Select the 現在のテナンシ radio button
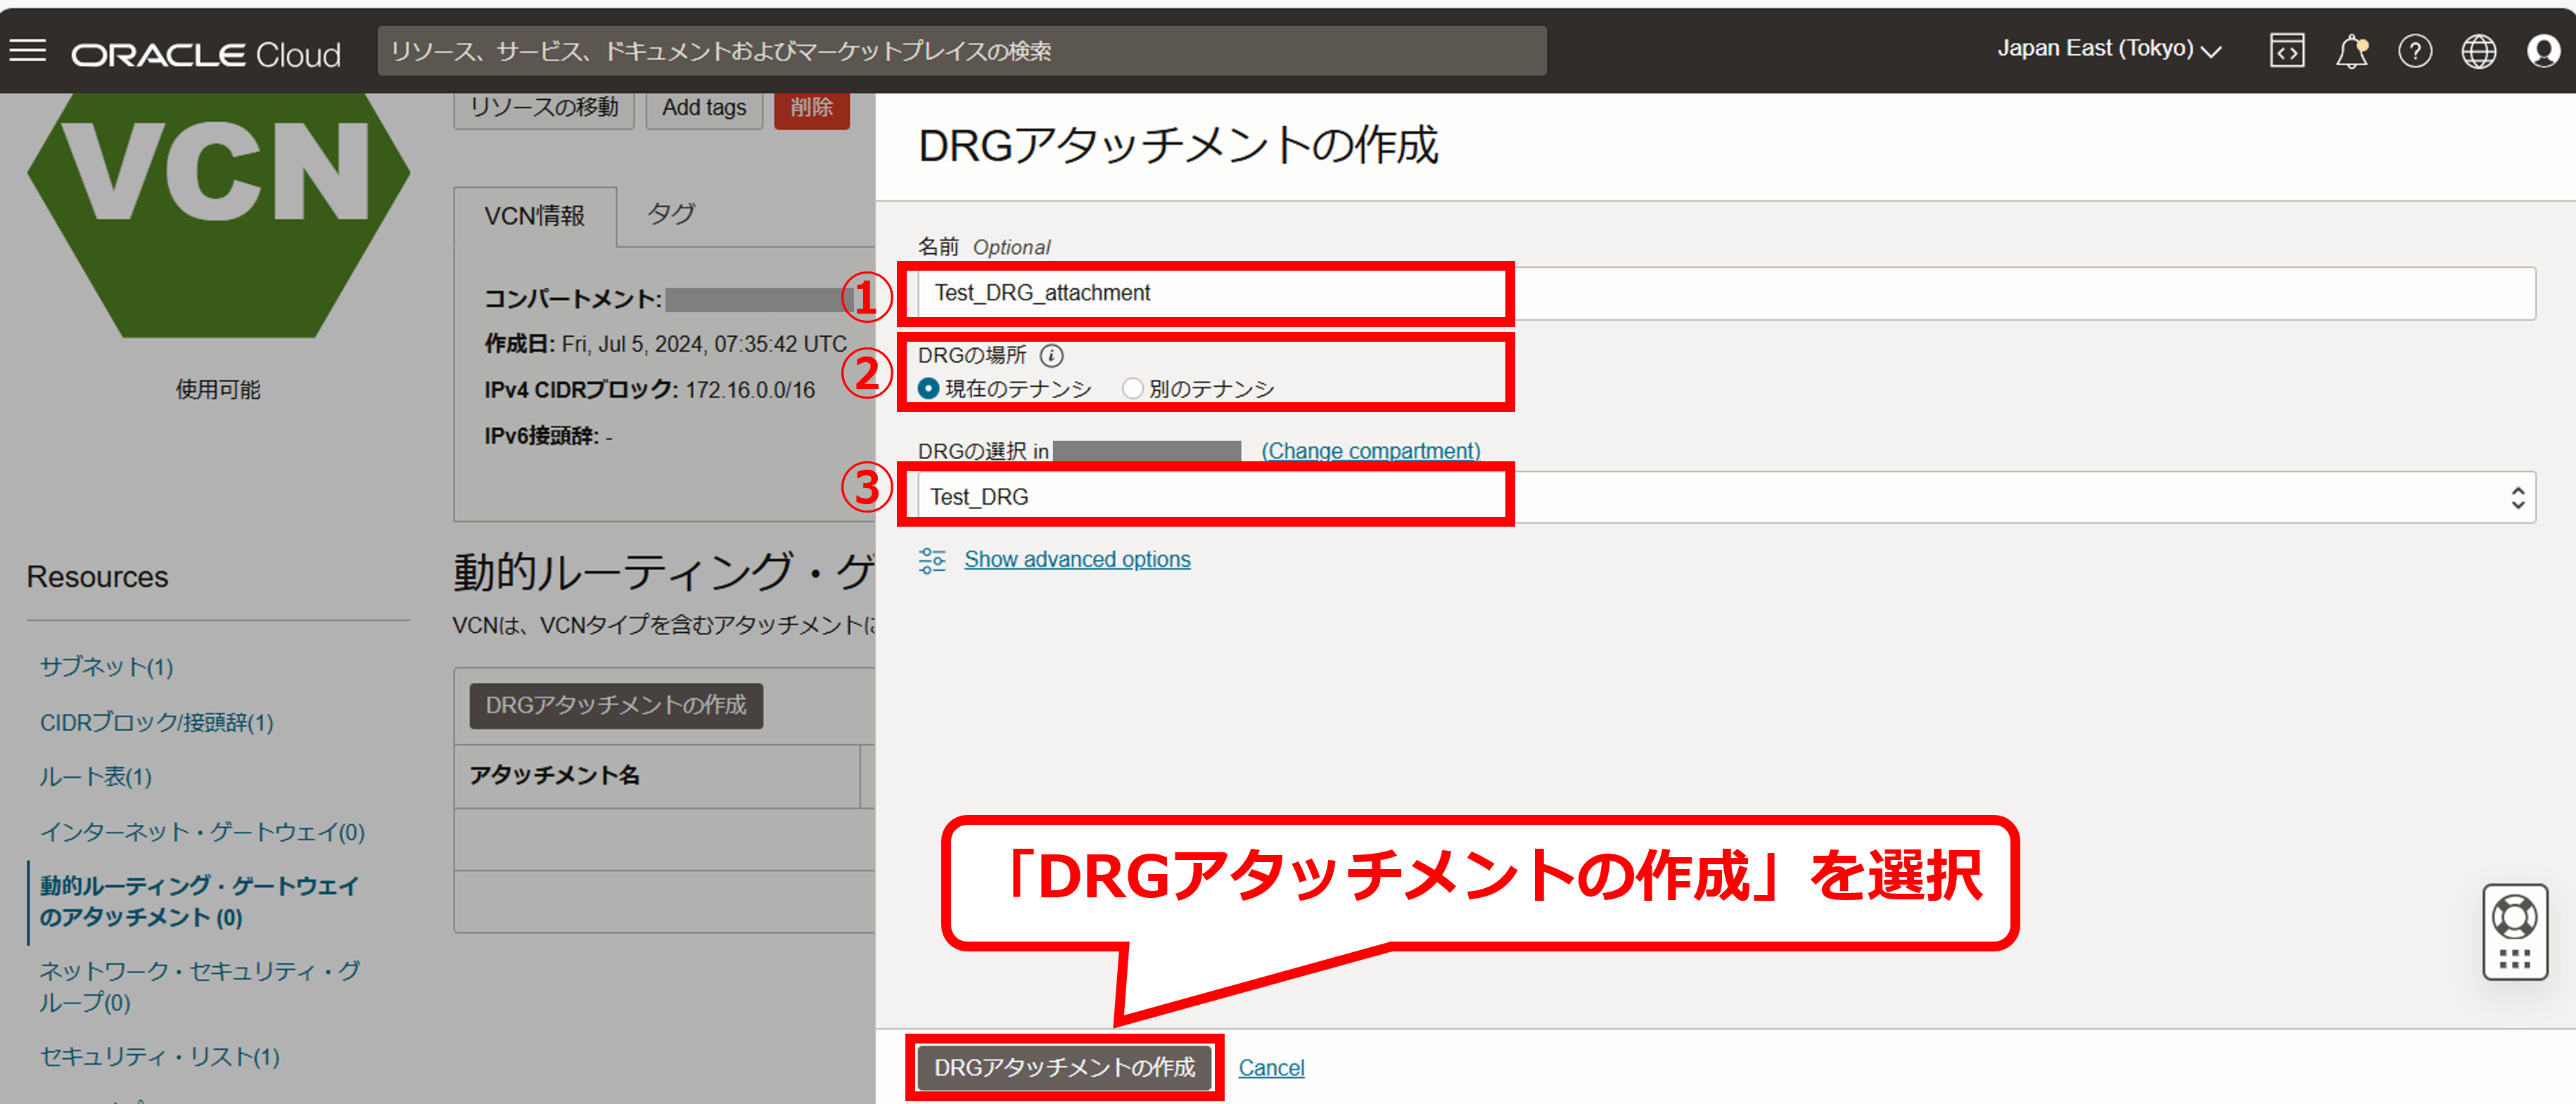This screenshot has height=1104, width=2576. [x=928, y=388]
